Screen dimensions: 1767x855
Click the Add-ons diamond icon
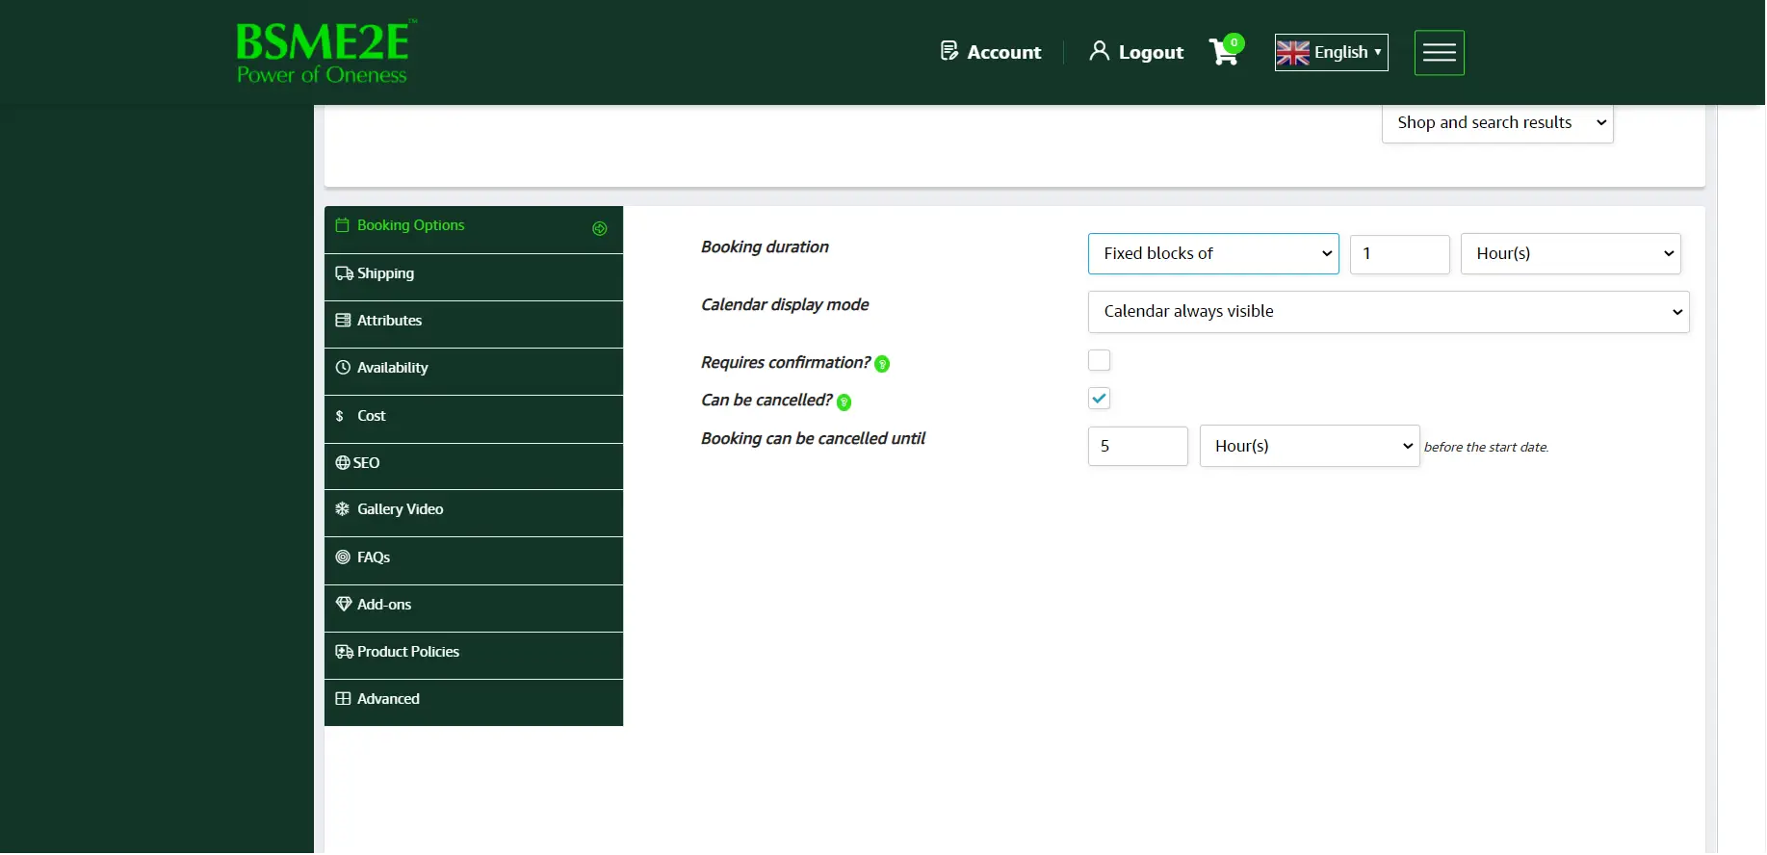tap(344, 605)
